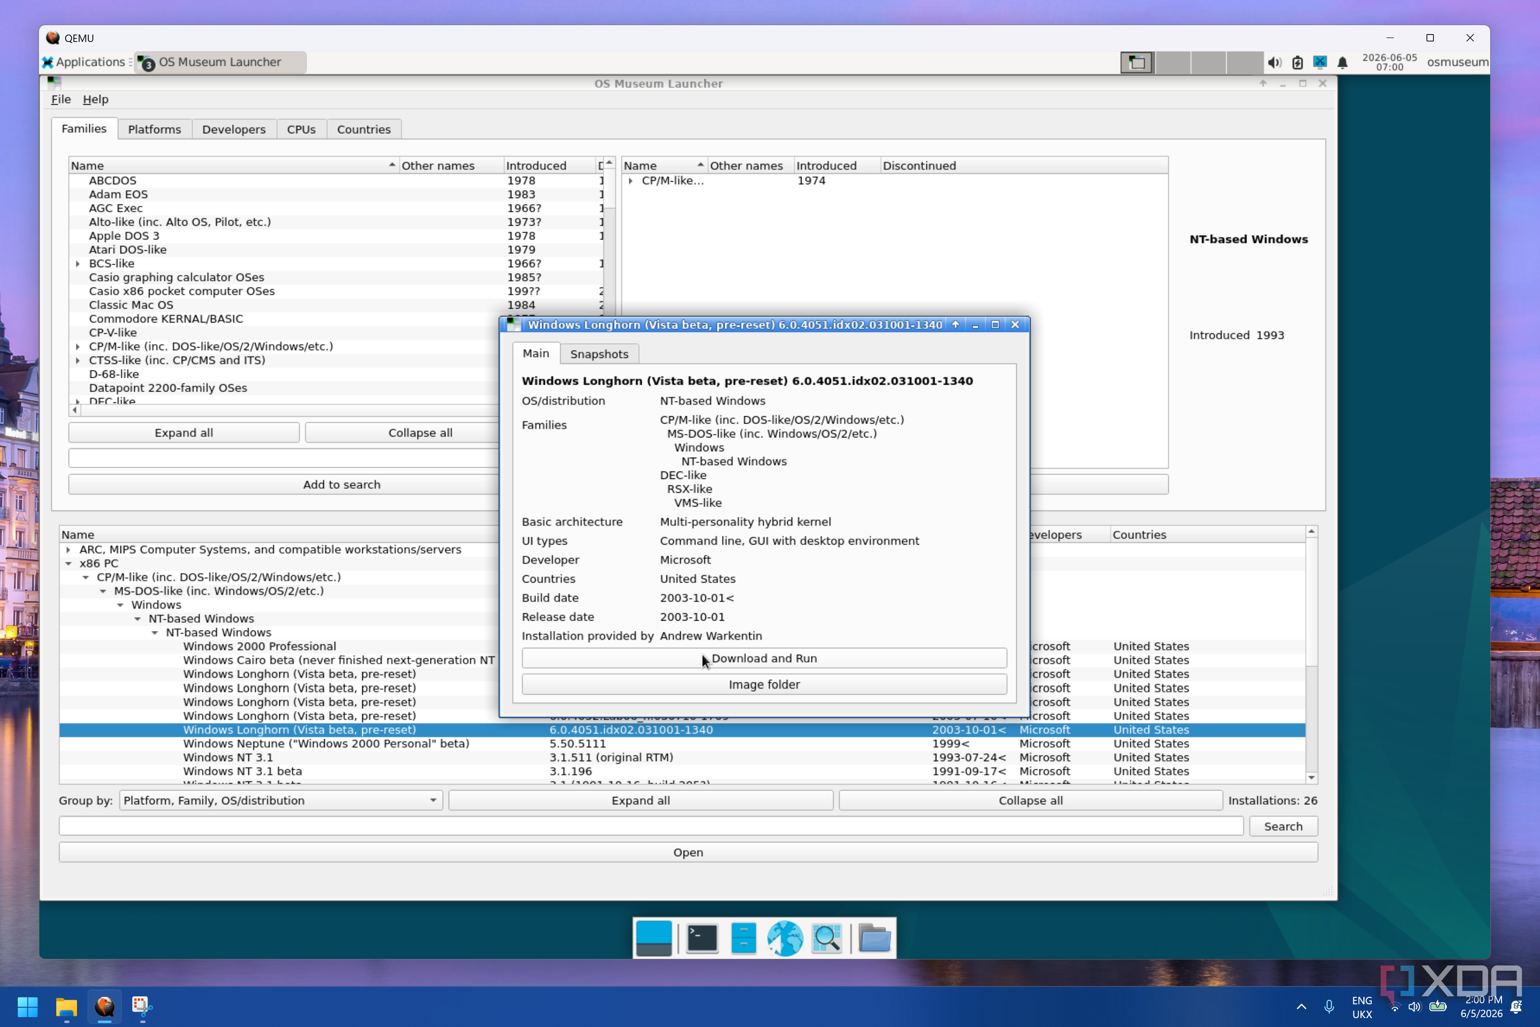Click the notification bell in XFCE panel
This screenshot has width=1540, height=1027.
tap(1342, 62)
